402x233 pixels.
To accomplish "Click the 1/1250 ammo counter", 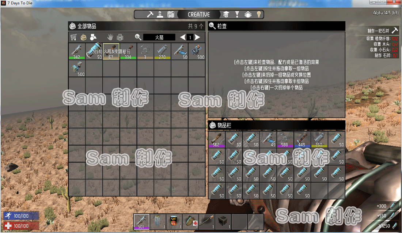I will 384,226.
